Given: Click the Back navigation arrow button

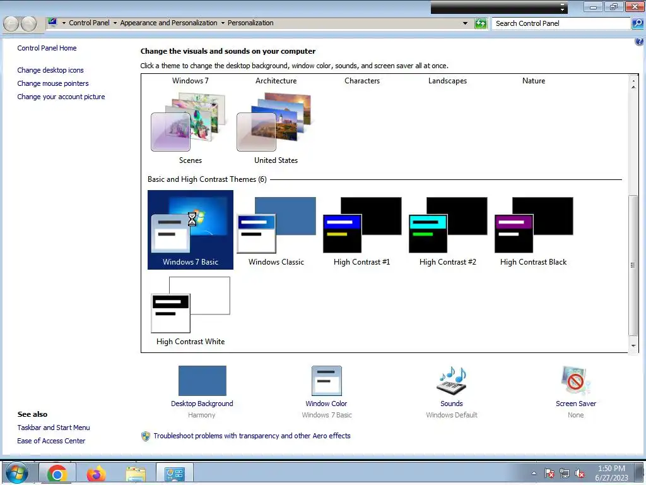Looking at the screenshot, I should pyautogui.click(x=11, y=23).
